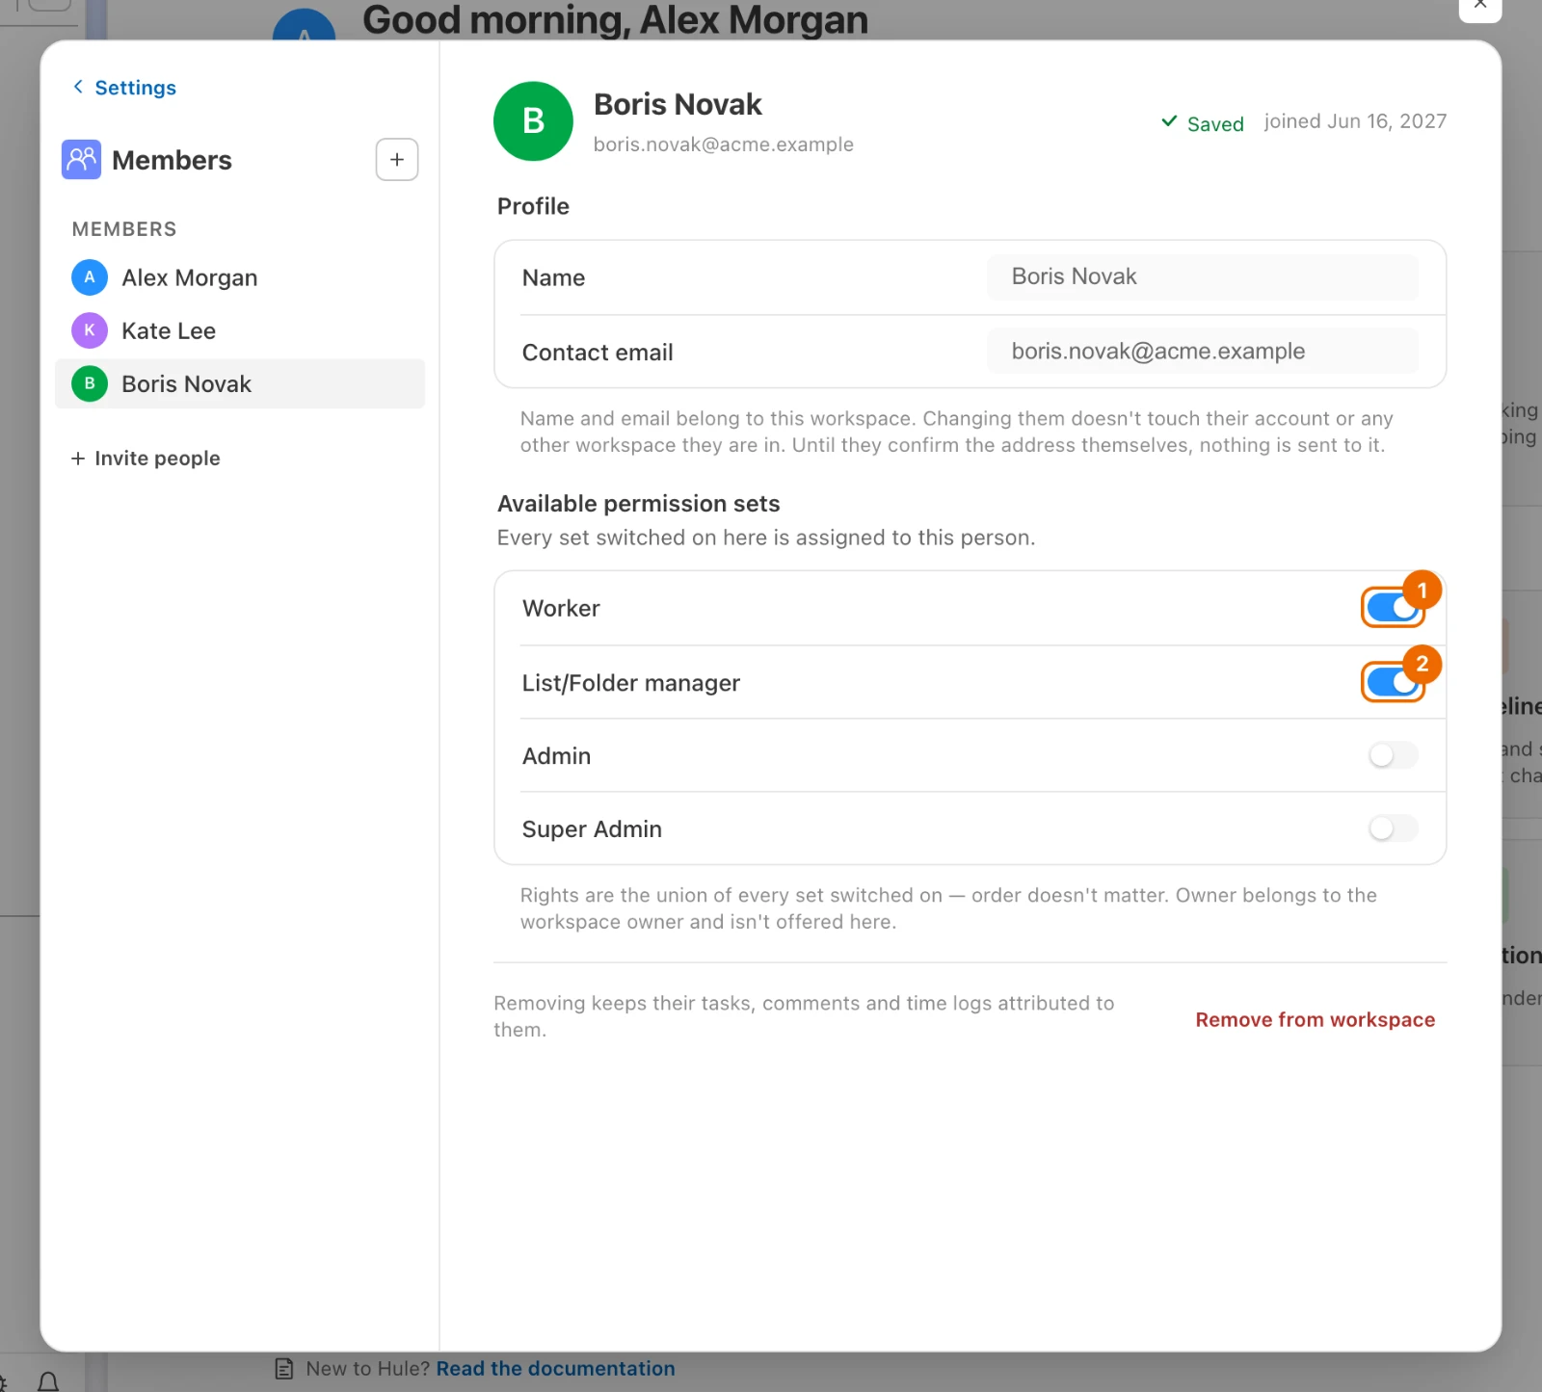
Task: Click the Saved status indicator
Action: click(x=1202, y=123)
